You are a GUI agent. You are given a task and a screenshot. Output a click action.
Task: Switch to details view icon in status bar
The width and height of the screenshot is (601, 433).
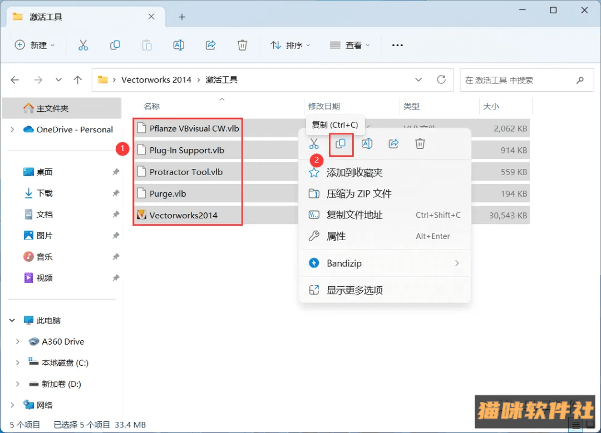click(576, 425)
